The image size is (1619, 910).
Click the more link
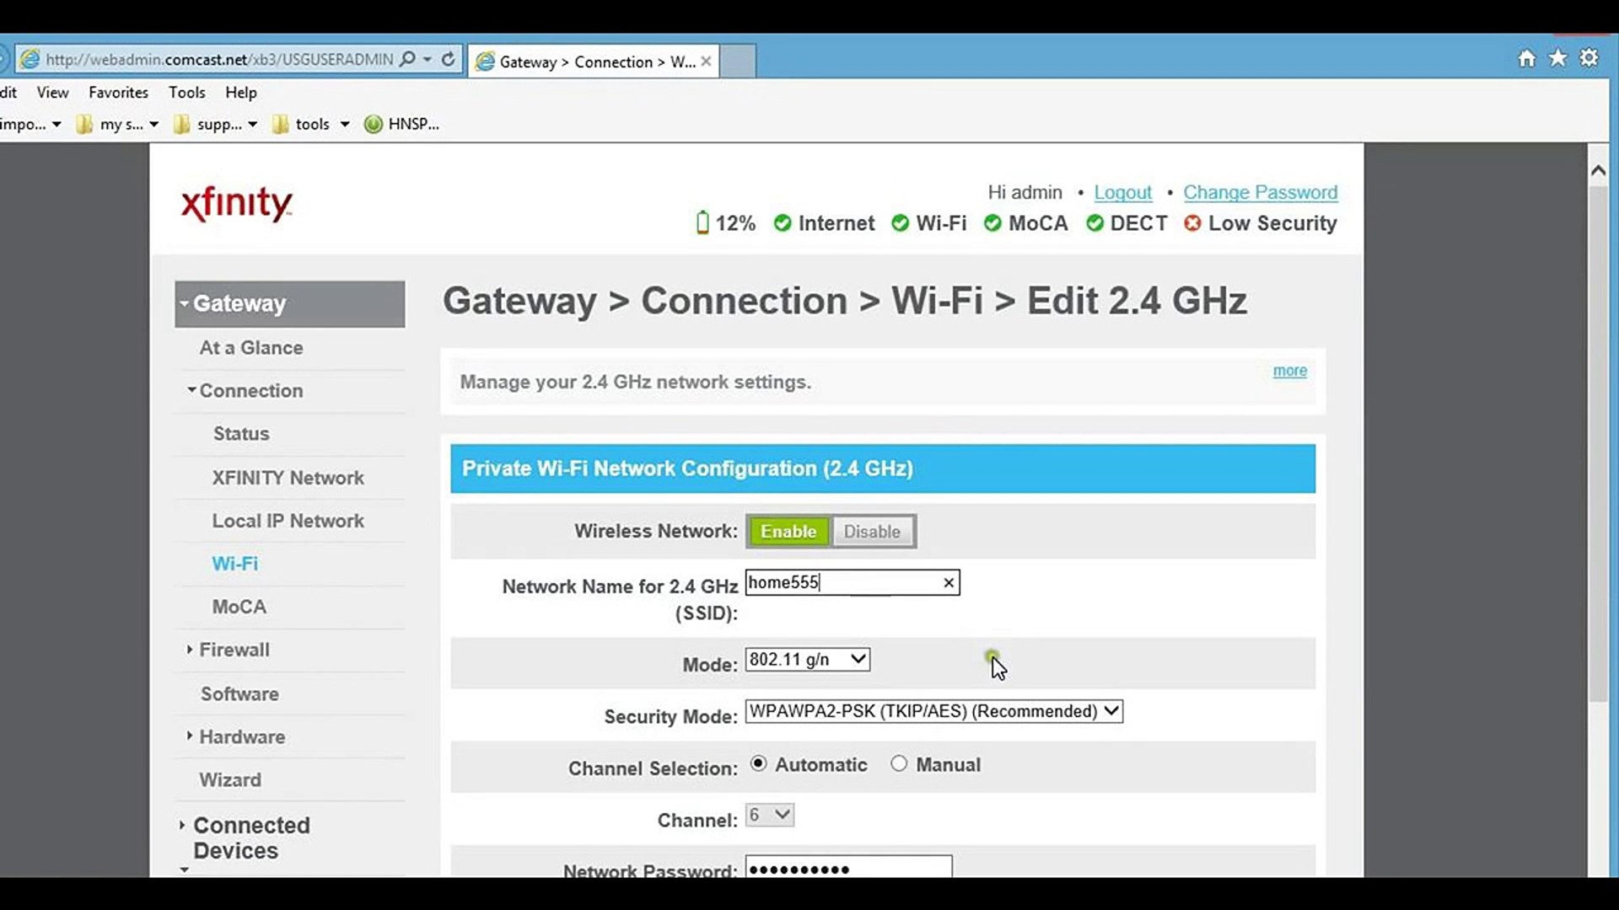coord(1290,371)
